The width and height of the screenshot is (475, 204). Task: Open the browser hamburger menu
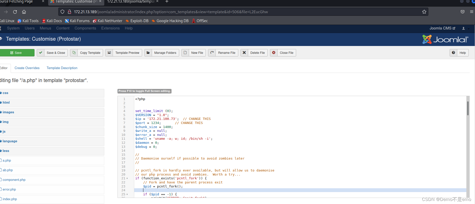pyautogui.click(x=471, y=12)
